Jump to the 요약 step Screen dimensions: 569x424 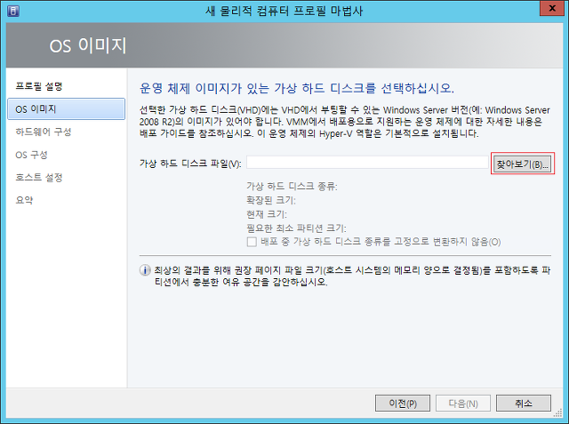[x=24, y=200]
